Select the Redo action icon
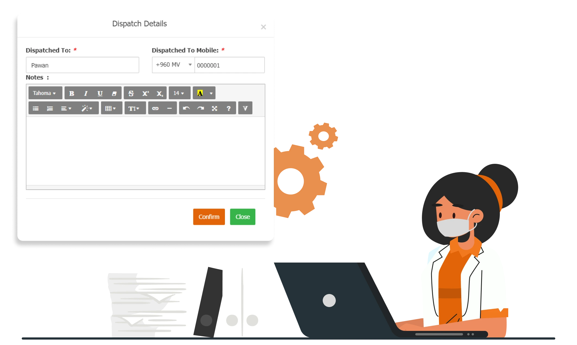This screenshot has width=577, height=345. [x=200, y=108]
